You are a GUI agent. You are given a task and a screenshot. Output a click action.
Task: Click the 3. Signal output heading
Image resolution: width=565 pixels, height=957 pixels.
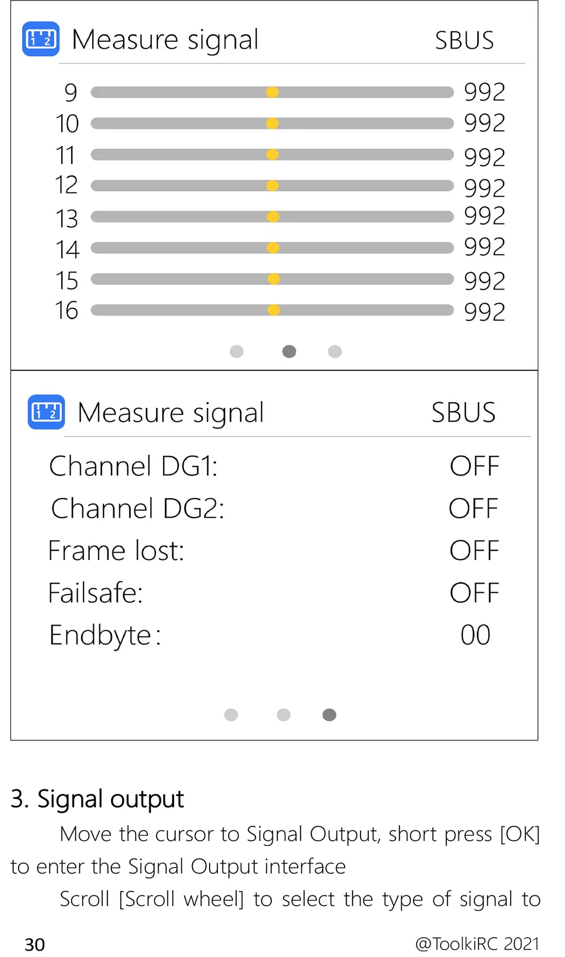click(97, 800)
